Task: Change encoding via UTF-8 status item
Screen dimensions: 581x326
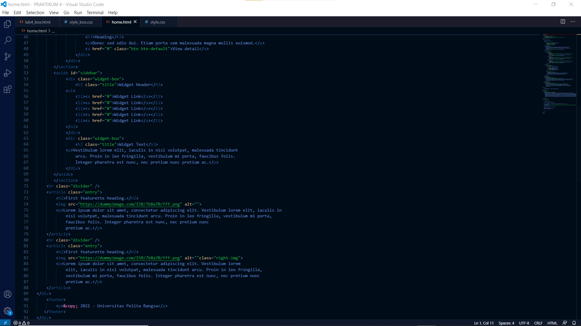Action: pos(524,323)
